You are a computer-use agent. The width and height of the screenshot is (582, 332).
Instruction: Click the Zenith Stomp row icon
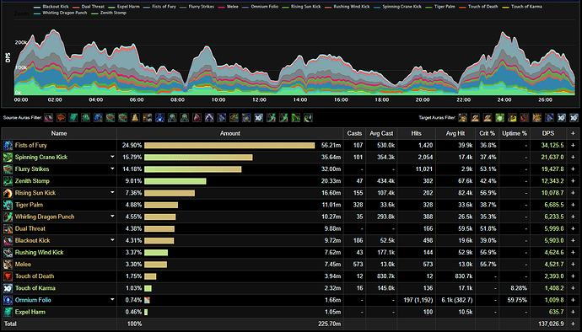[8, 181]
